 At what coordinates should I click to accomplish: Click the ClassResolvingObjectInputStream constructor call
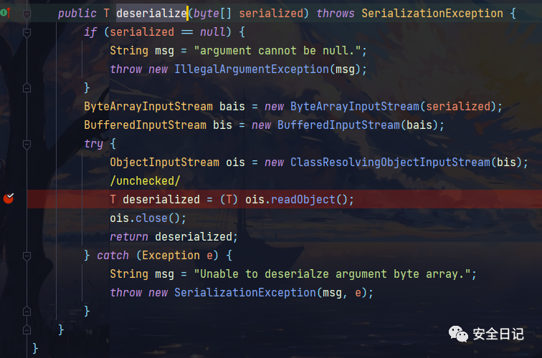(x=390, y=163)
